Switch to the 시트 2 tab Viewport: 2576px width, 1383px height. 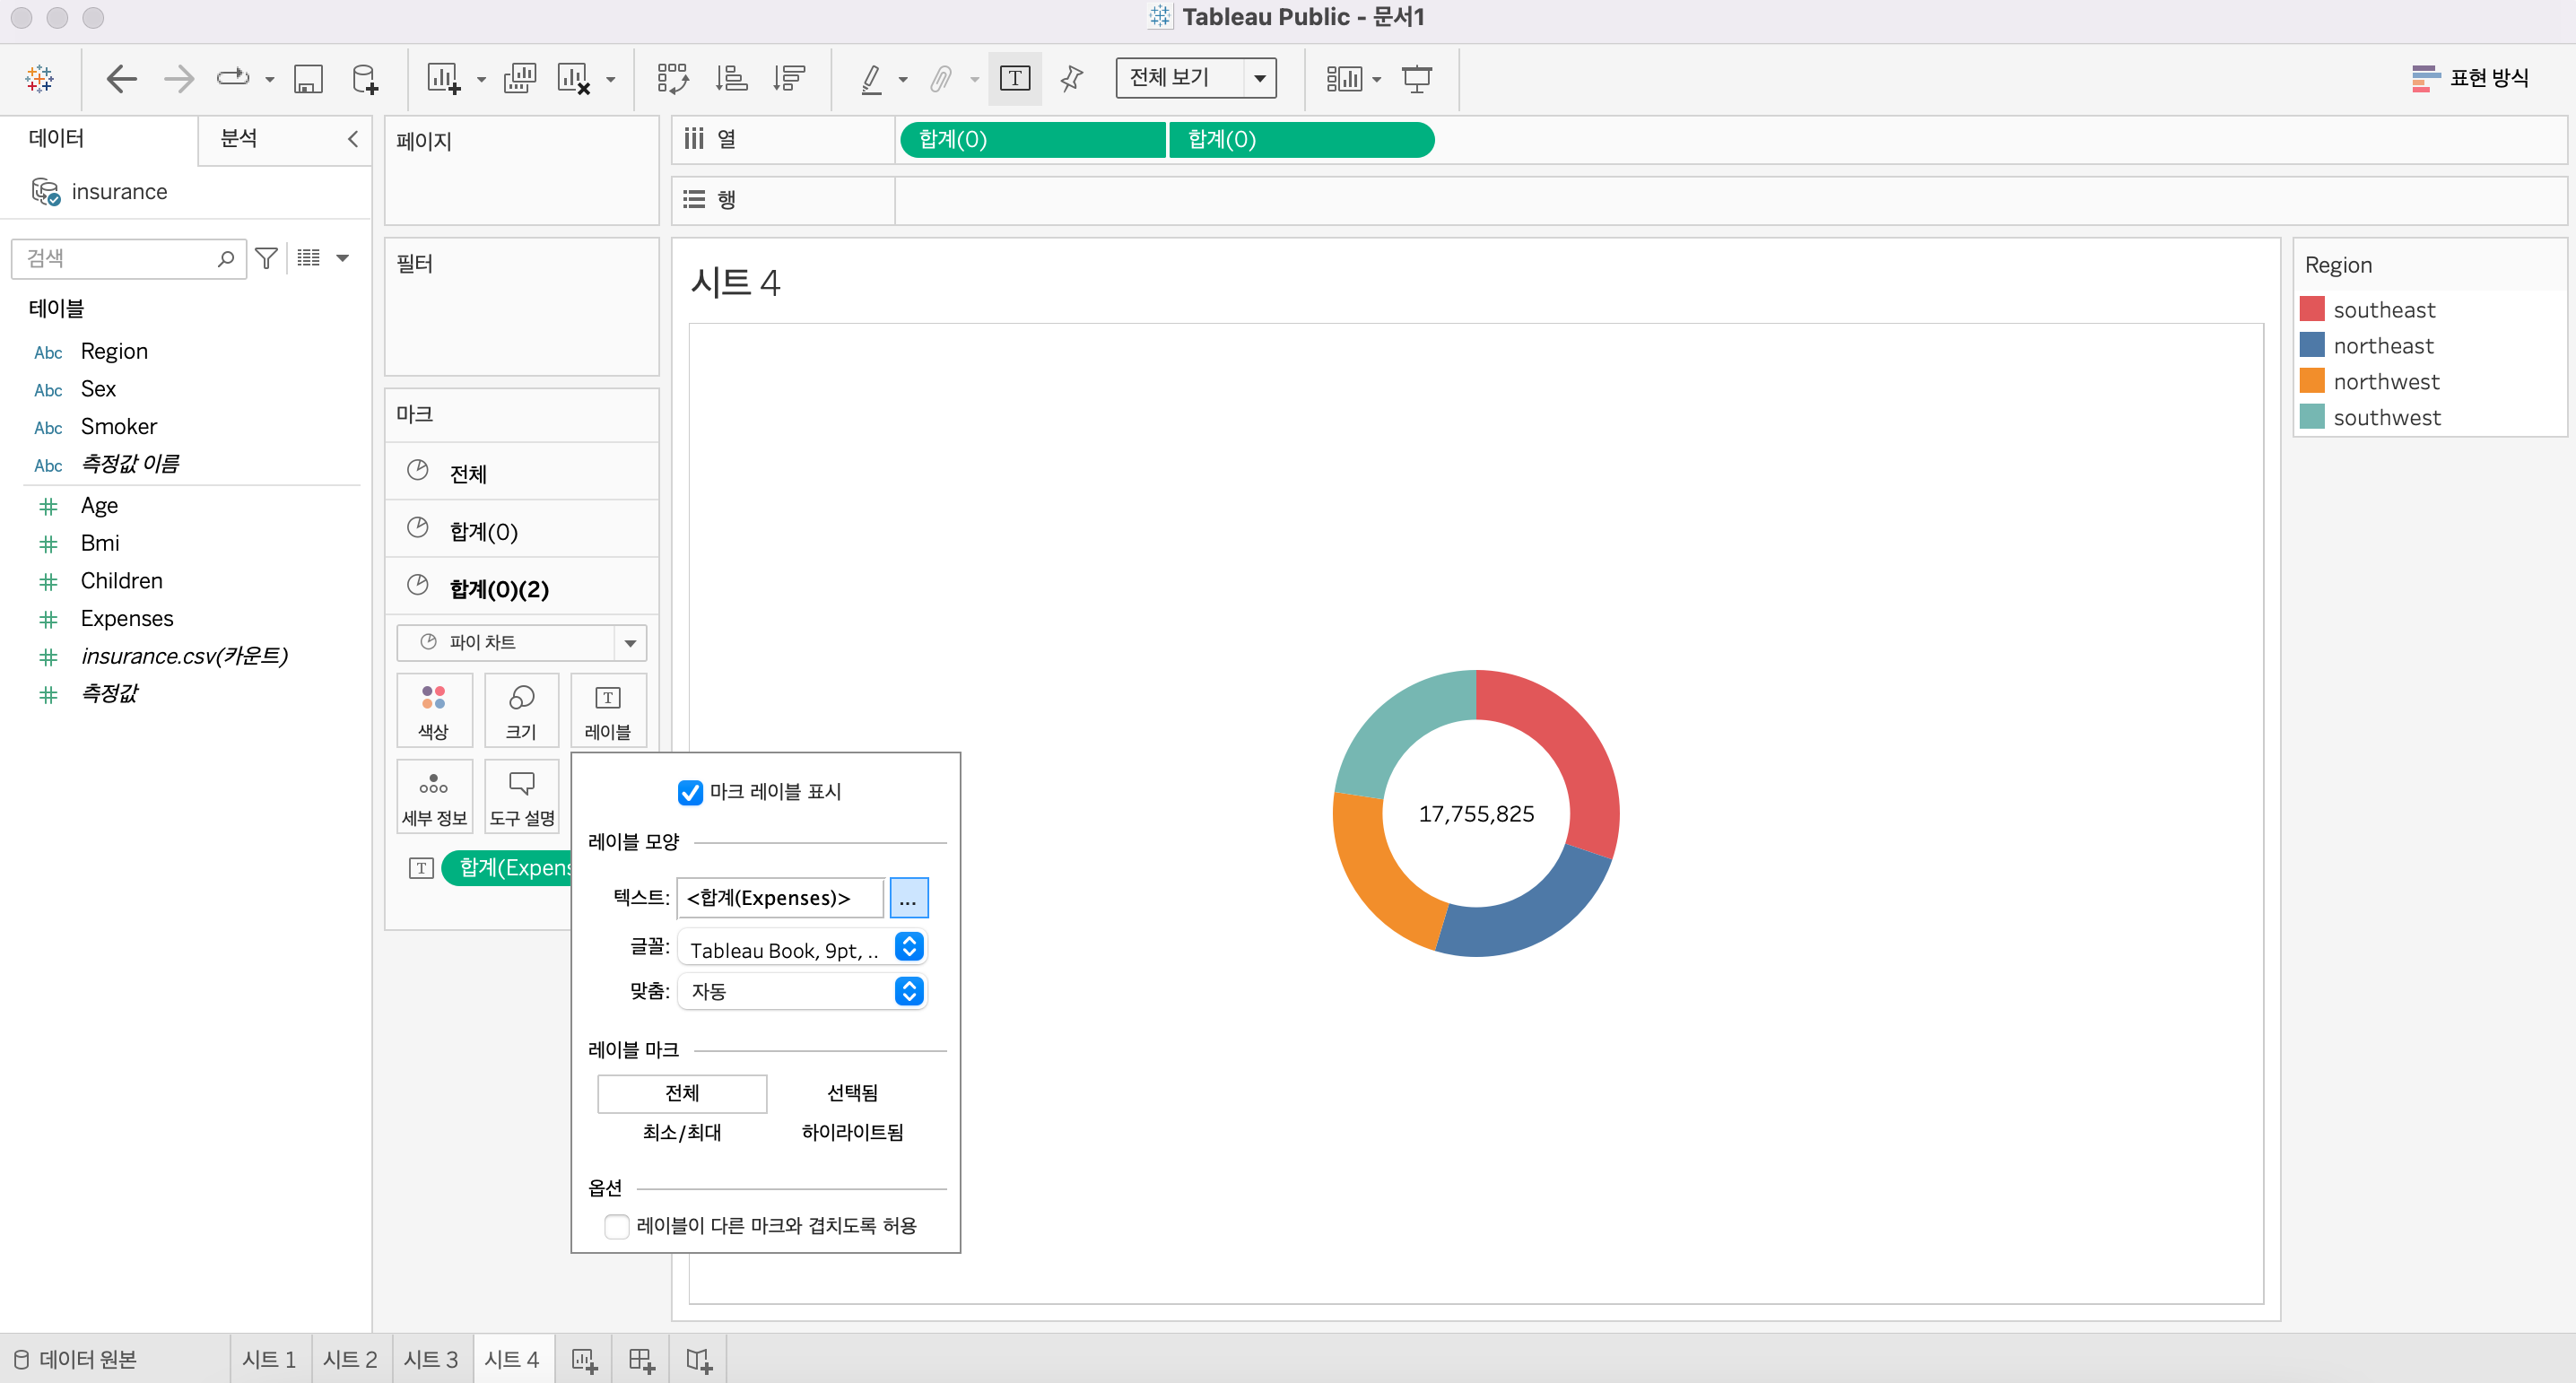pyautogui.click(x=350, y=1359)
